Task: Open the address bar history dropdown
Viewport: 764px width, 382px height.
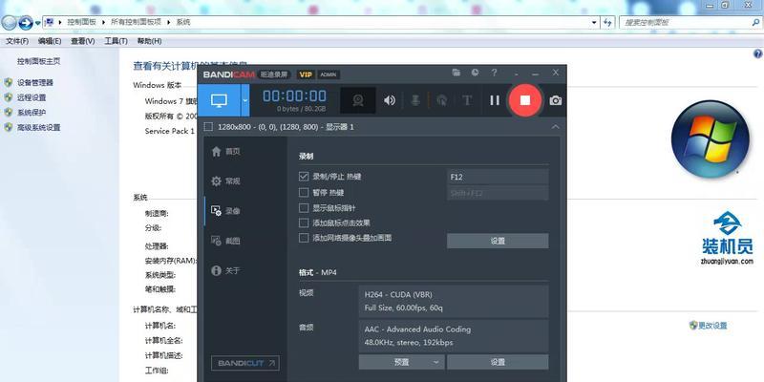Action: (x=594, y=22)
